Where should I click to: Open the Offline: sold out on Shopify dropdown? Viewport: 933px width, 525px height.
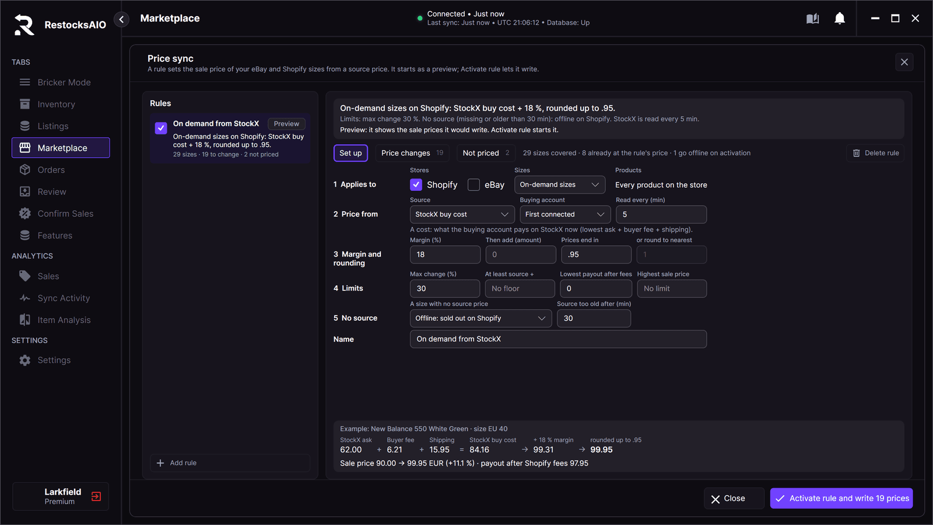pyautogui.click(x=480, y=318)
